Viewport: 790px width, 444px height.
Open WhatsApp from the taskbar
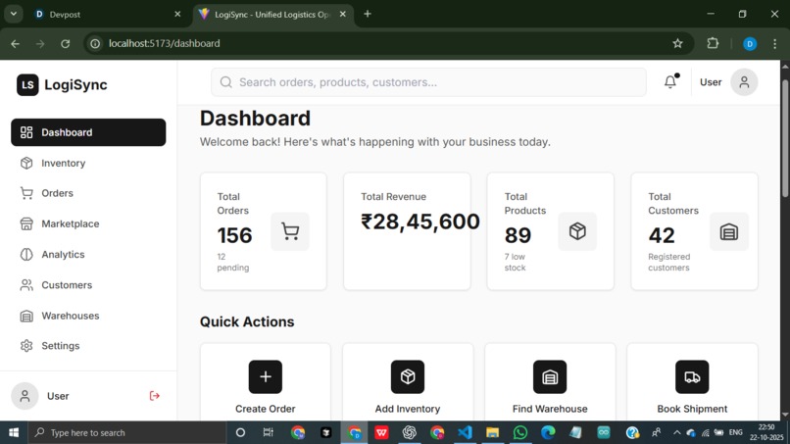click(x=520, y=432)
